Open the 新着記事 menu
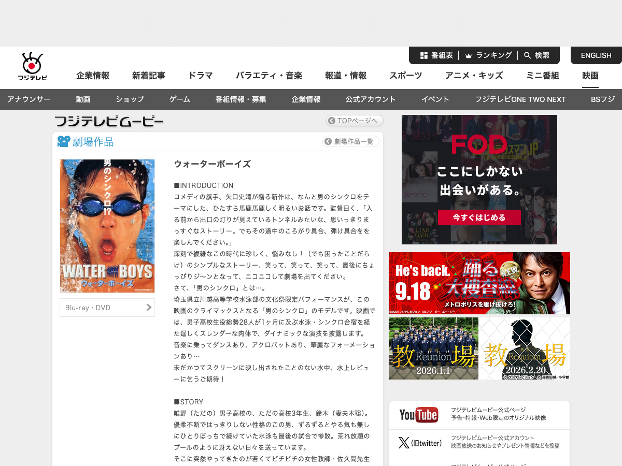622x466 pixels. pos(149,76)
